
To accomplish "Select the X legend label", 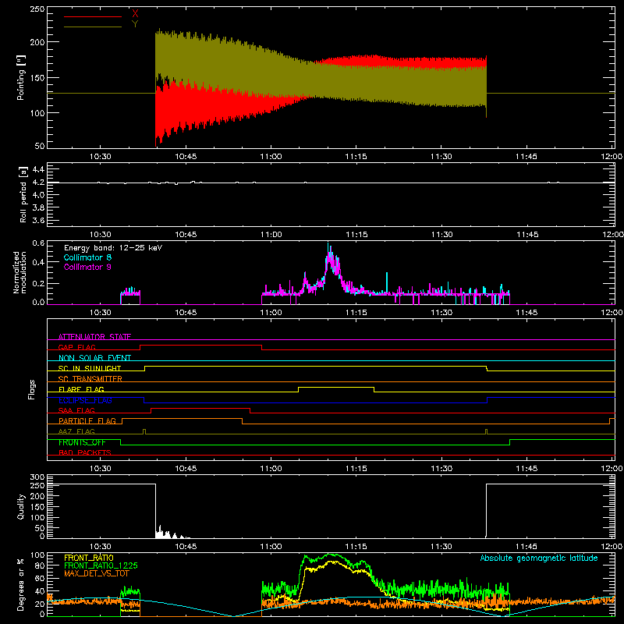I will coord(135,13).
